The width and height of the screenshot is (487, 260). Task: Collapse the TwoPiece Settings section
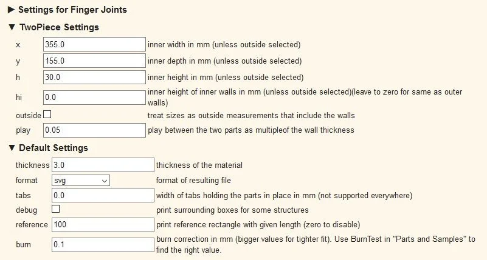click(x=11, y=27)
